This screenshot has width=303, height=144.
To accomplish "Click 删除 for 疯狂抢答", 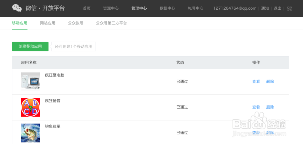I will click(x=270, y=107).
